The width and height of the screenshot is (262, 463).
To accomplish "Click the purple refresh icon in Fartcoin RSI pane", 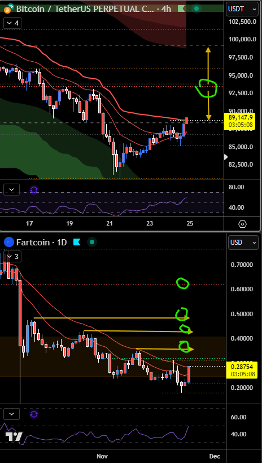I will 34,414.
